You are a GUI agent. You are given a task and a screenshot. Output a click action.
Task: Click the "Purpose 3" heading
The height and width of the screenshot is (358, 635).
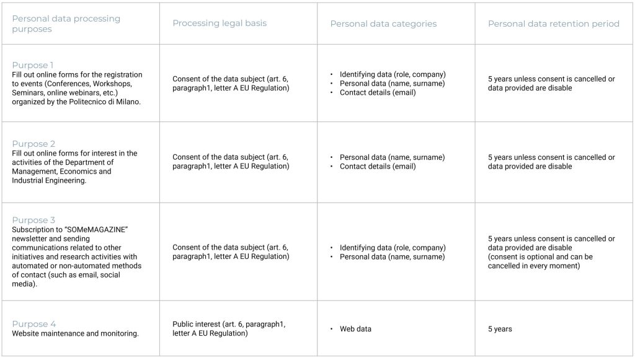33,220
